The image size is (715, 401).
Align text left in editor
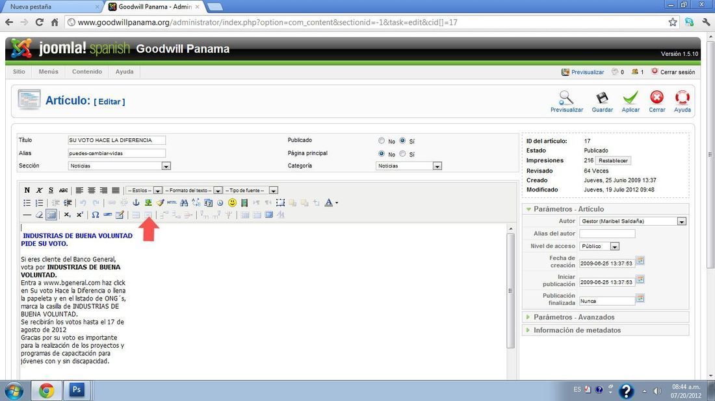[79, 190]
